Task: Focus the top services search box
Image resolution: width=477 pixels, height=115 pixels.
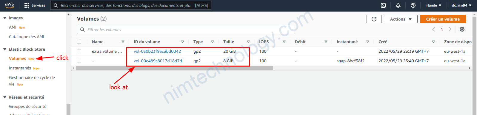Action: 131,5
